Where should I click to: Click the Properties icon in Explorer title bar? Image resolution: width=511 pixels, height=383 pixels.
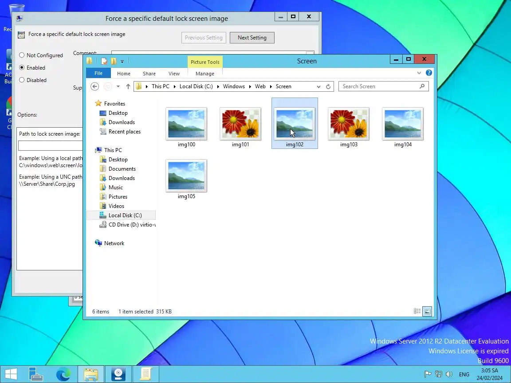click(104, 61)
